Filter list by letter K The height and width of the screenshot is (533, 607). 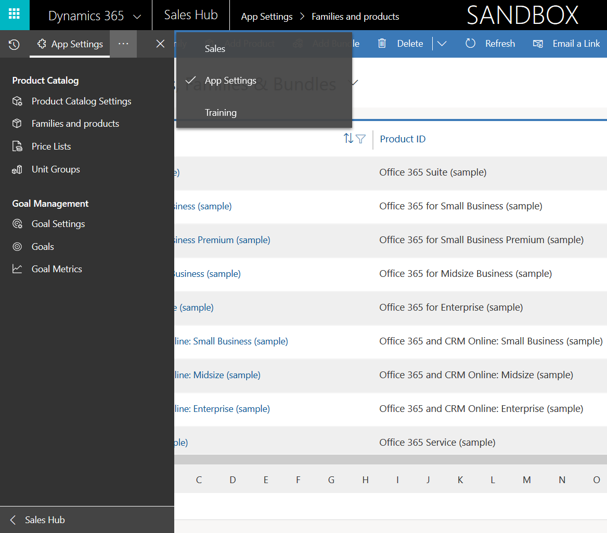click(x=460, y=479)
